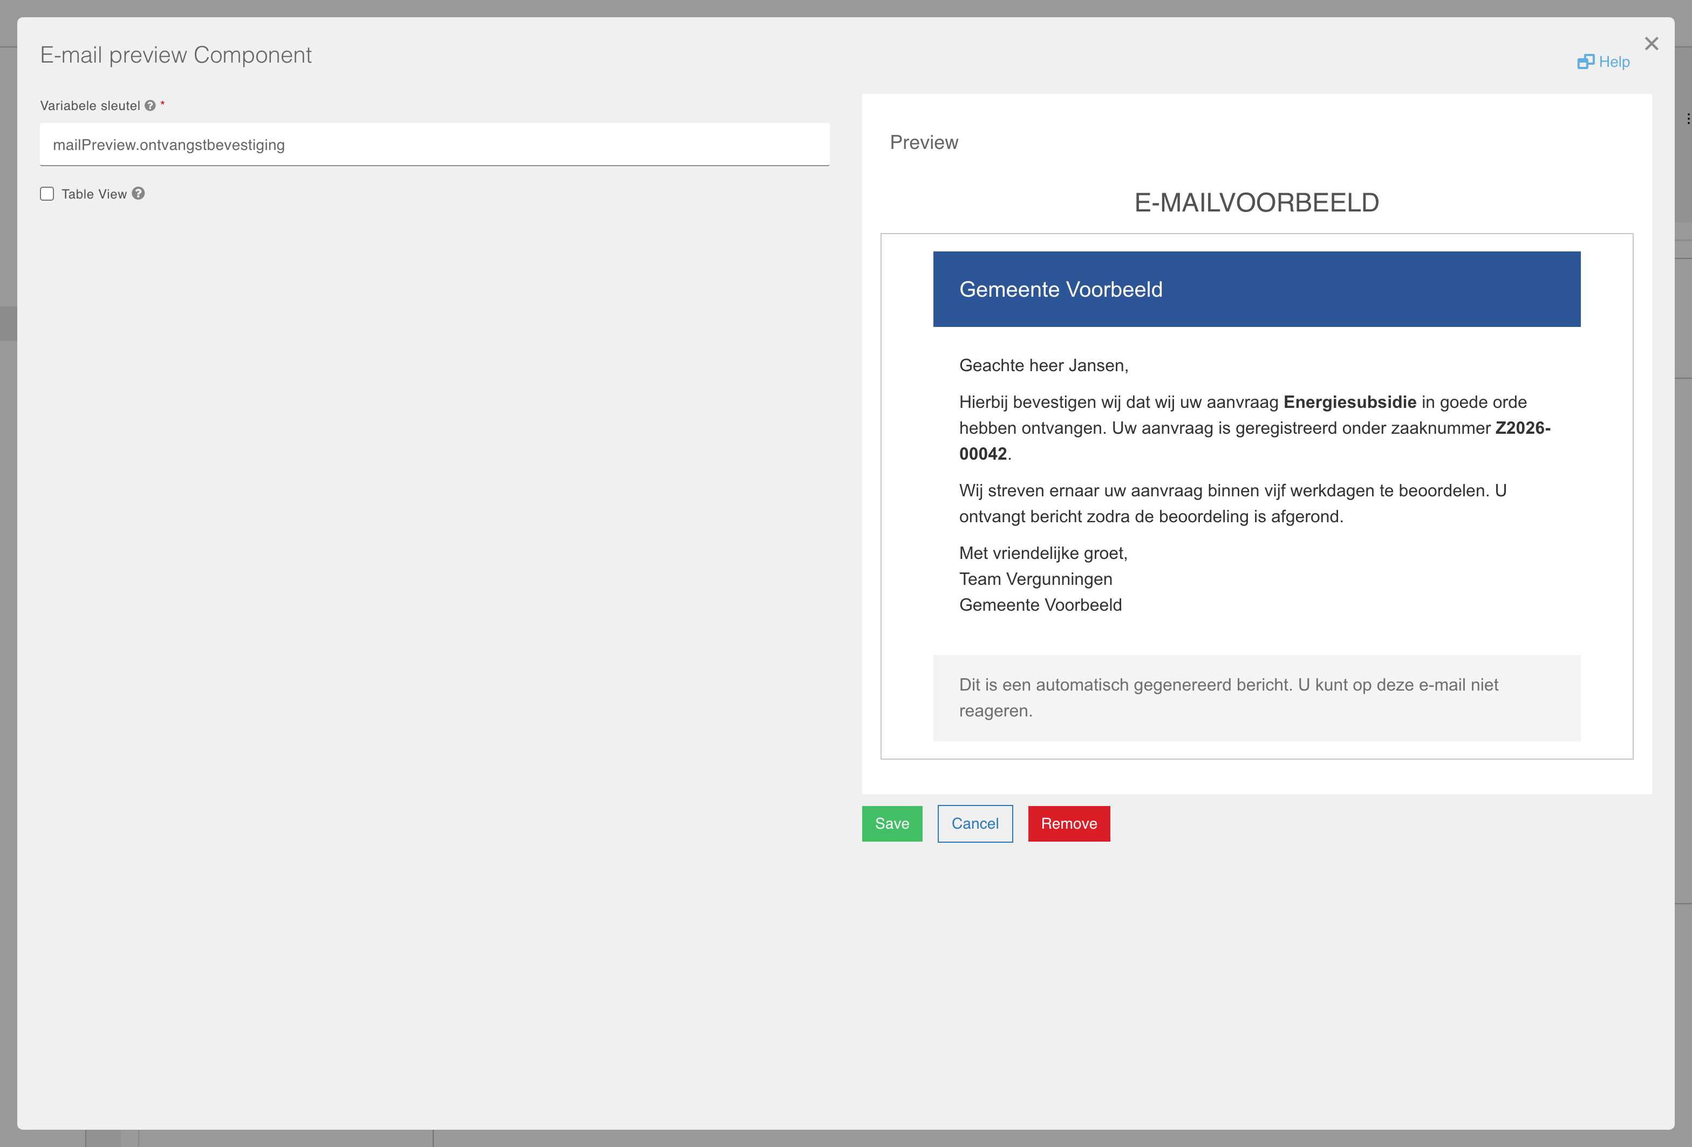Cancel the component editing
This screenshot has width=1692, height=1147.
click(x=975, y=823)
